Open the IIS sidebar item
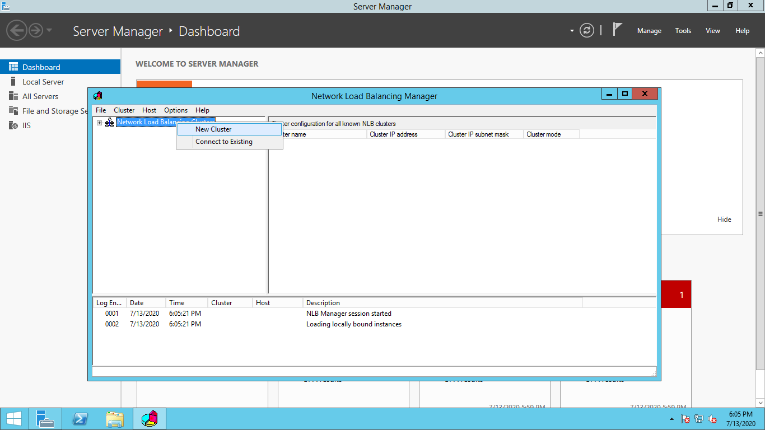 click(26, 125)
